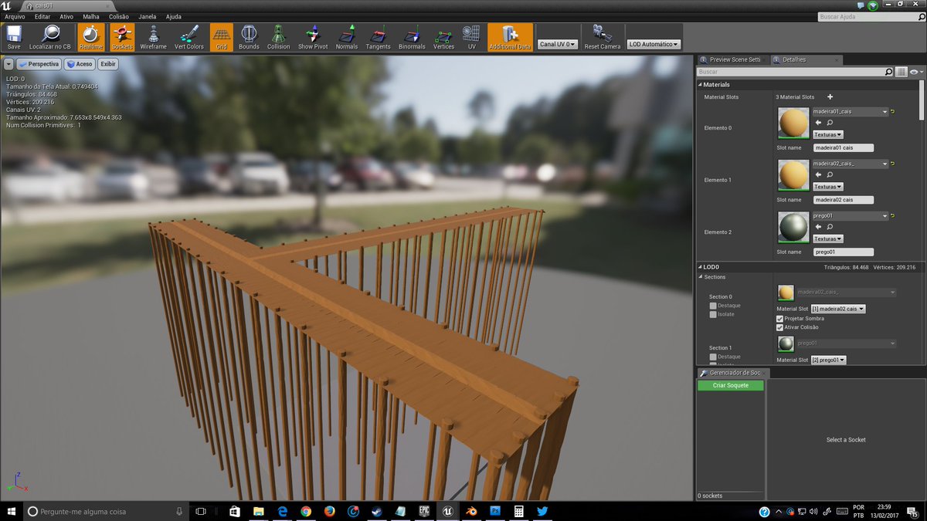The width and height of the screenshot is (927, 521).
Task: Toggle the Grid toolbar button
Action: click(221, 37)
